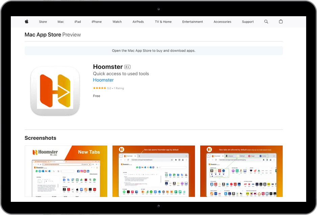Viewport: 317px width, 215px height.
Task: Open the Mac menu
Action: [x=61, y=22]
